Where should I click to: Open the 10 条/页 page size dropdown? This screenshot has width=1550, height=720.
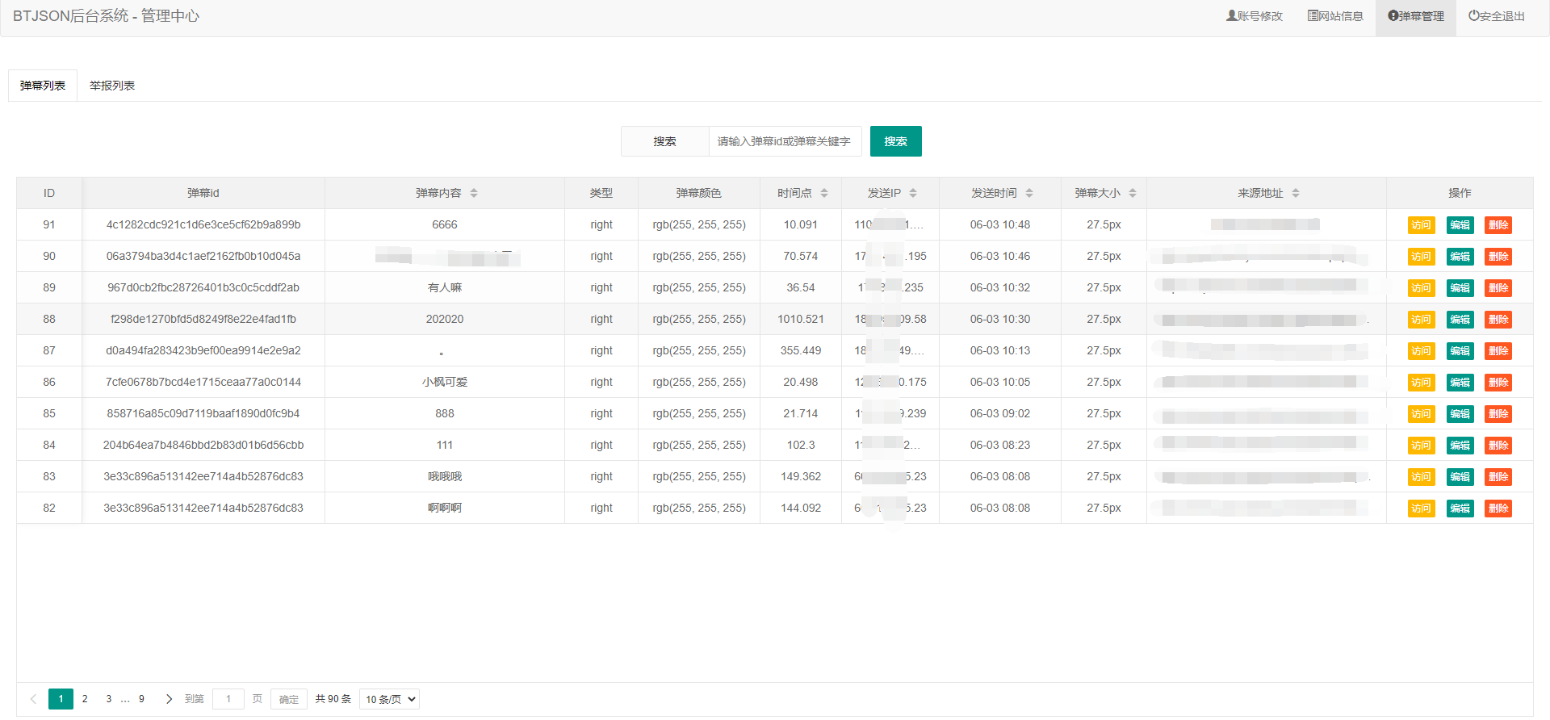click(389, 699)
